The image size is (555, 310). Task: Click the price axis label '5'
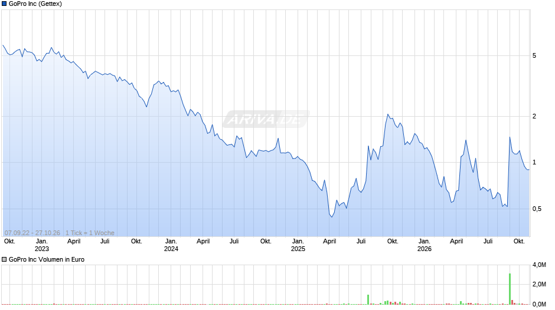click(x=534, y=55)
